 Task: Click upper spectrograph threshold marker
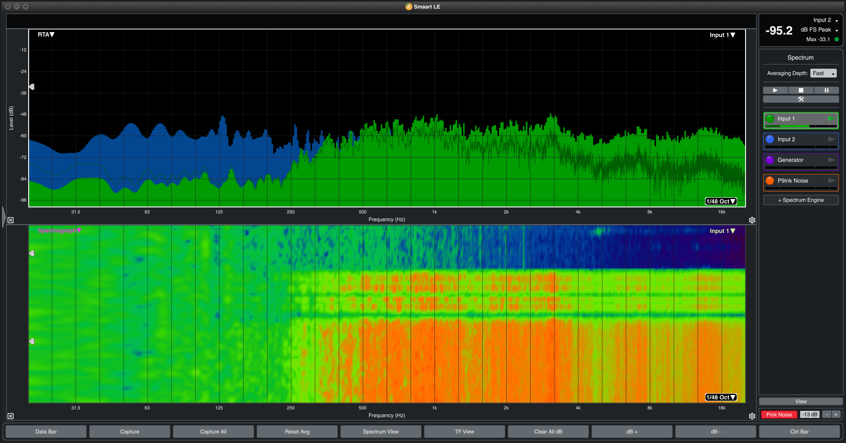coord(32,253)
